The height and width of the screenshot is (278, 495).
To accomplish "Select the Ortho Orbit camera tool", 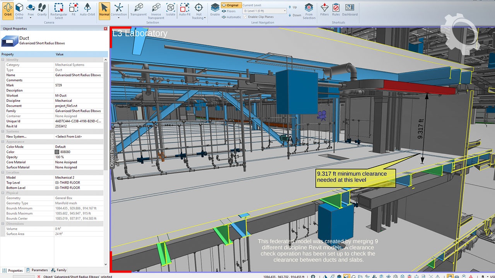I will point(19,10).
